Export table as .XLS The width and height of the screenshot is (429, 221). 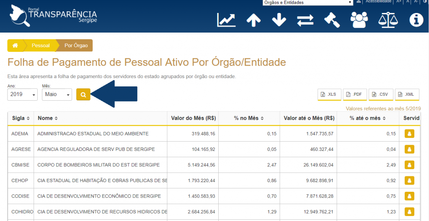[x=329, y=94]
